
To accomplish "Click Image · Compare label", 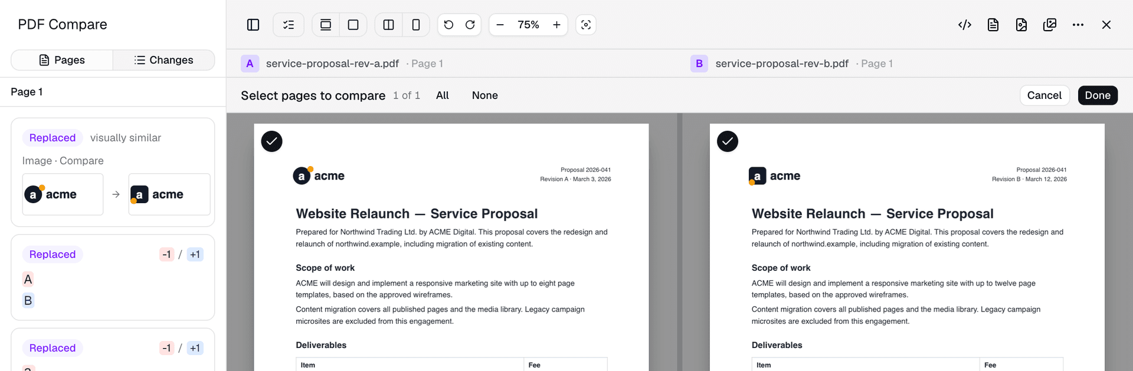I will [63, 161].
